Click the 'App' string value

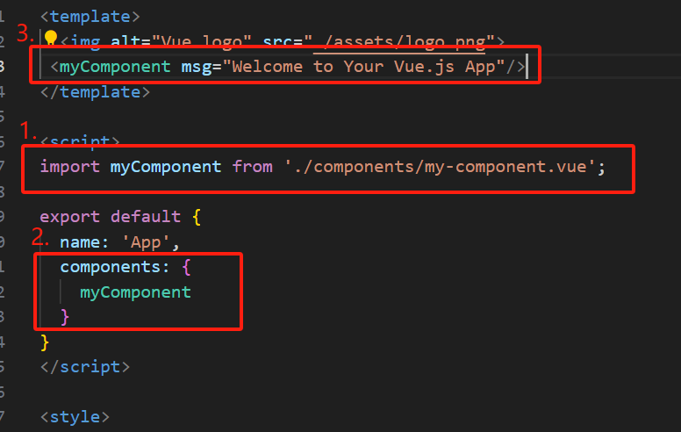coord(145,242)
